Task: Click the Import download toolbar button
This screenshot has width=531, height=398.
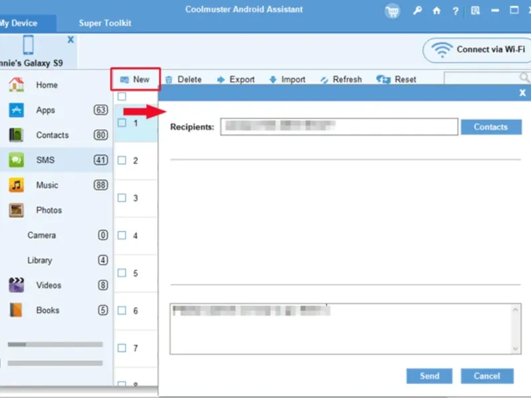Action: [x=287, y=80]
